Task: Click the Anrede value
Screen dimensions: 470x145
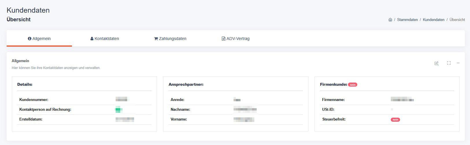Action: 237,100
